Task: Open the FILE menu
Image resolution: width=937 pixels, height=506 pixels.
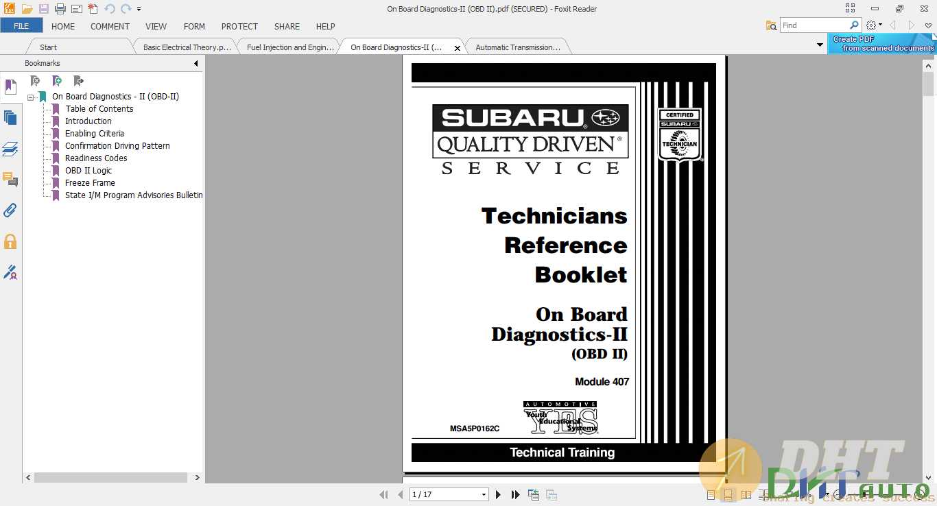Action: [21, 26]
